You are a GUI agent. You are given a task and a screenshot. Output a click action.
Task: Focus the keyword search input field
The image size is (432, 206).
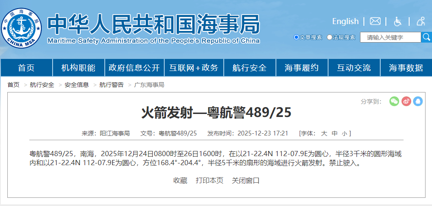coord(390,37)
